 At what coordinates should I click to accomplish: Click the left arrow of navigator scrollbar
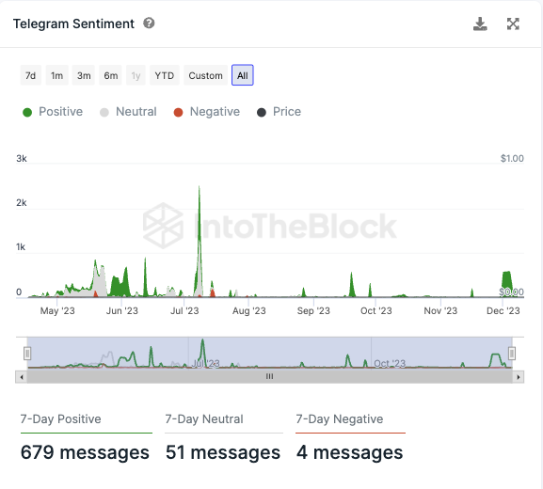(x=22, y=377)
